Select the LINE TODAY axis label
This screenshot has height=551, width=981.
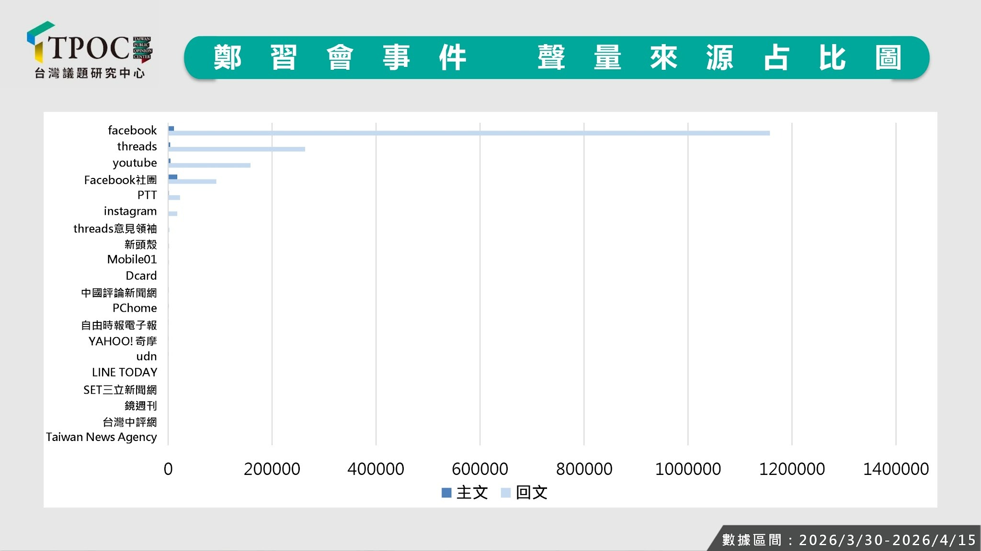pos(124,372)
